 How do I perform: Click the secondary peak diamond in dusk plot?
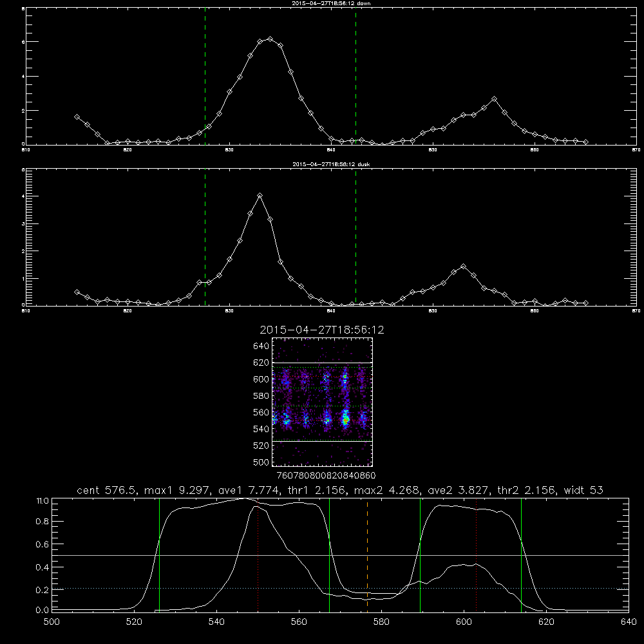[x=463, y=266]
